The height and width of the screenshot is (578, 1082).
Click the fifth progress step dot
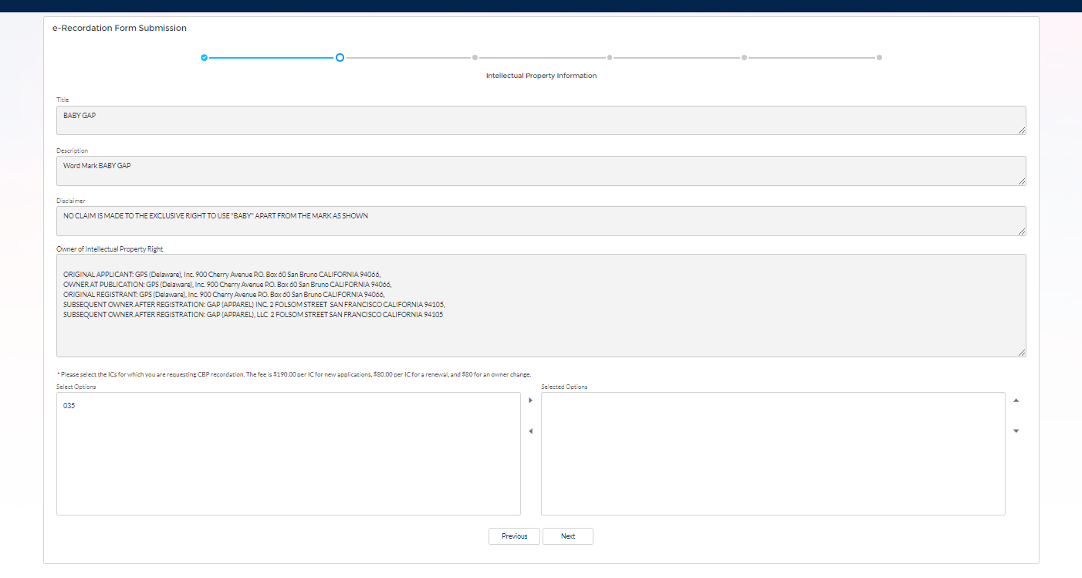(x=744, y=57)
